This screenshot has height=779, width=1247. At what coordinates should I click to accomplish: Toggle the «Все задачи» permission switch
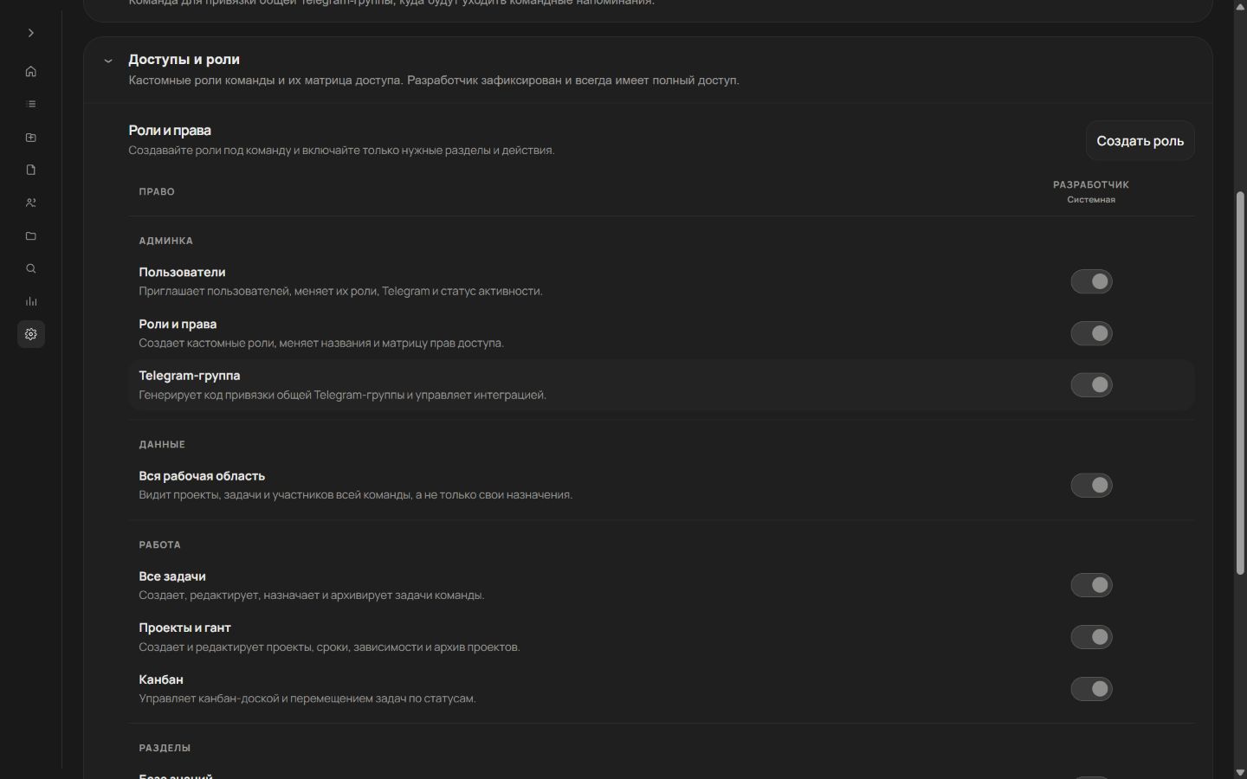(1091, 585)
